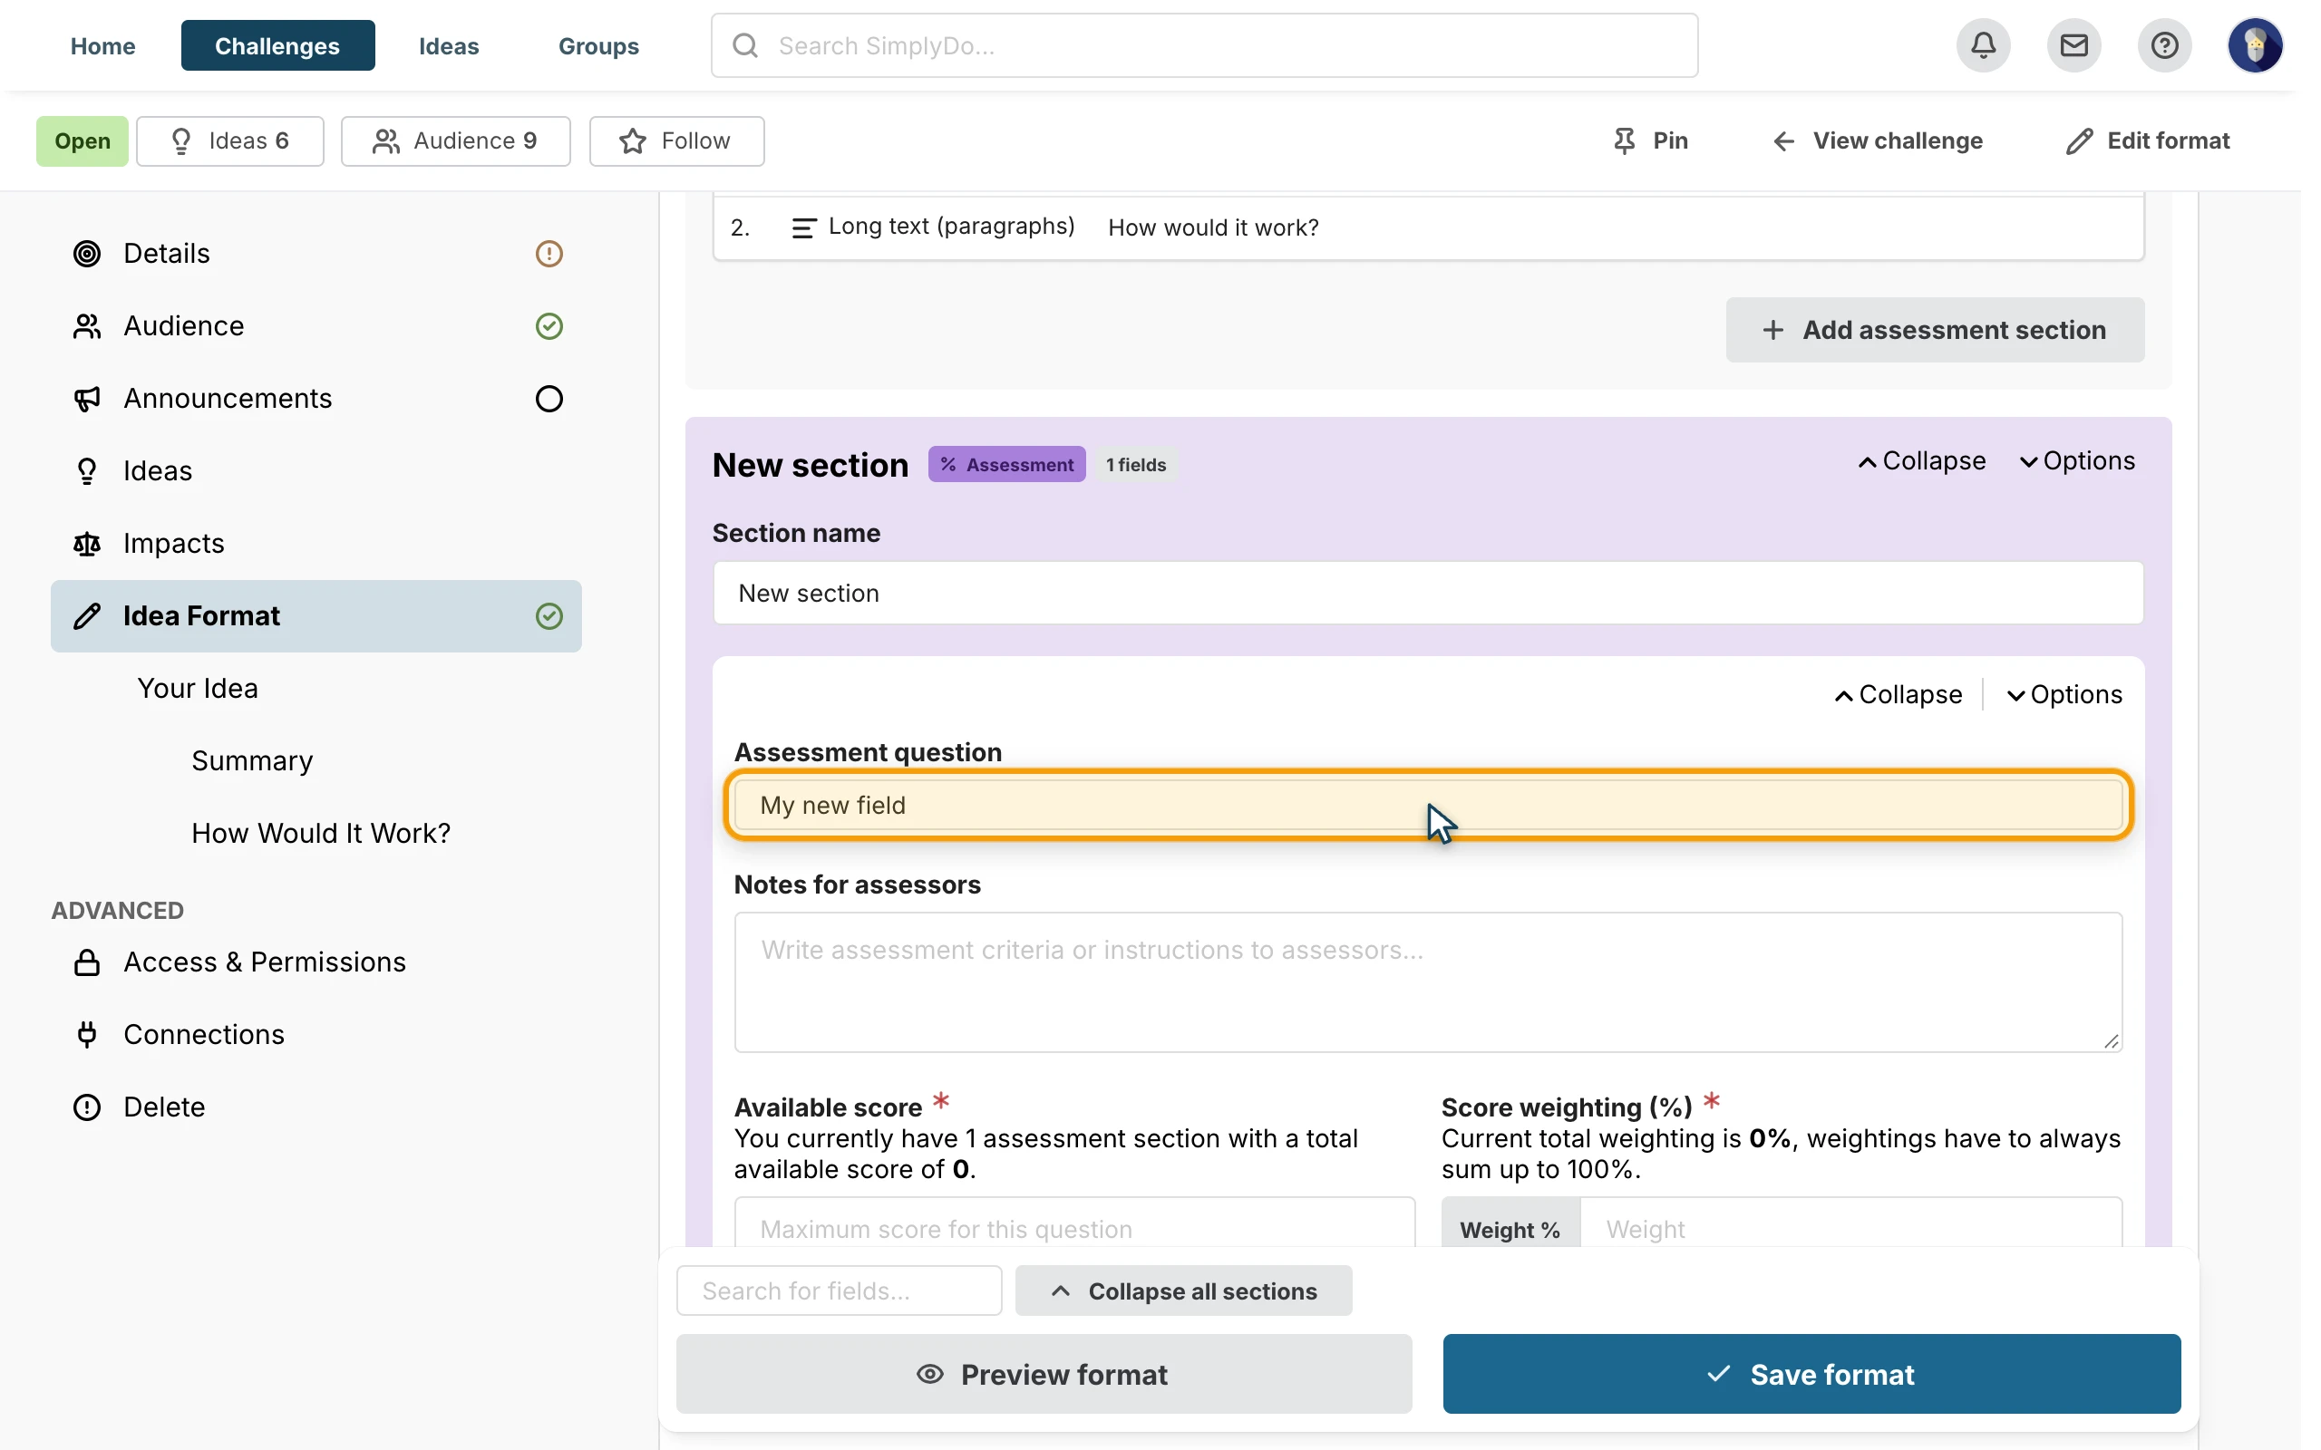Select the Summary sub-item in sidebar

click(x=252, y=760)
